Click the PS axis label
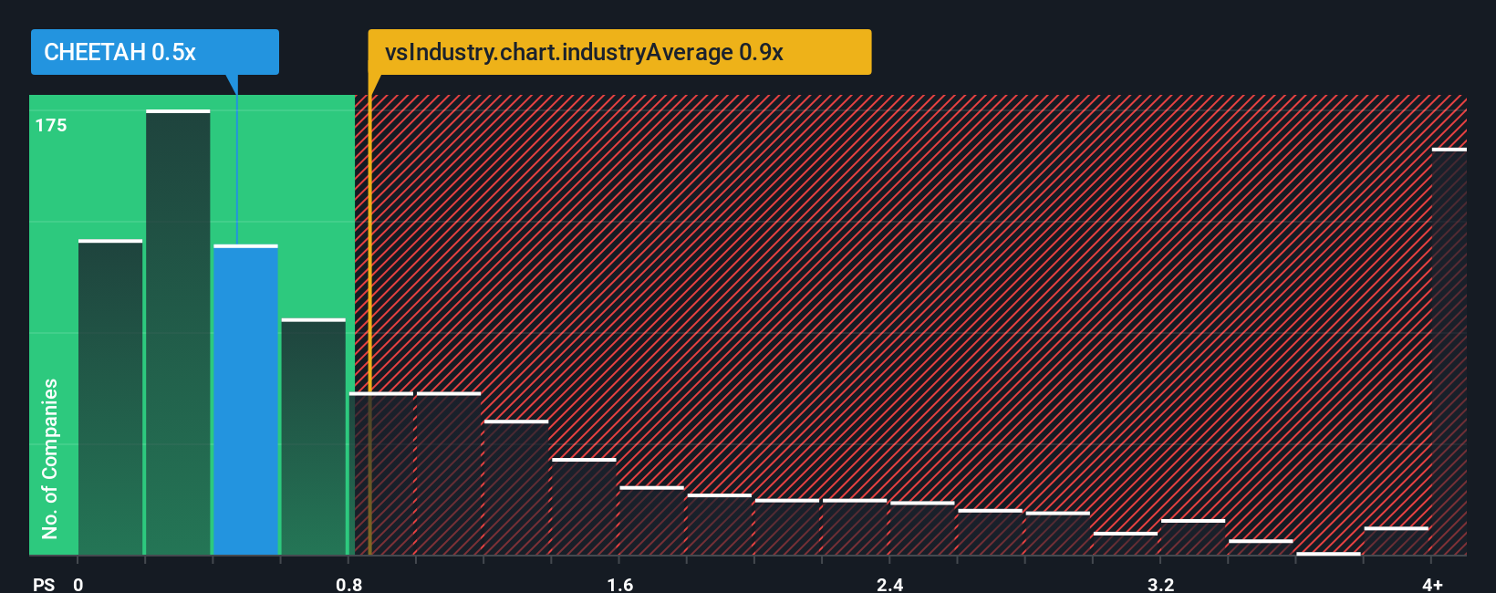 click(44, 584)
